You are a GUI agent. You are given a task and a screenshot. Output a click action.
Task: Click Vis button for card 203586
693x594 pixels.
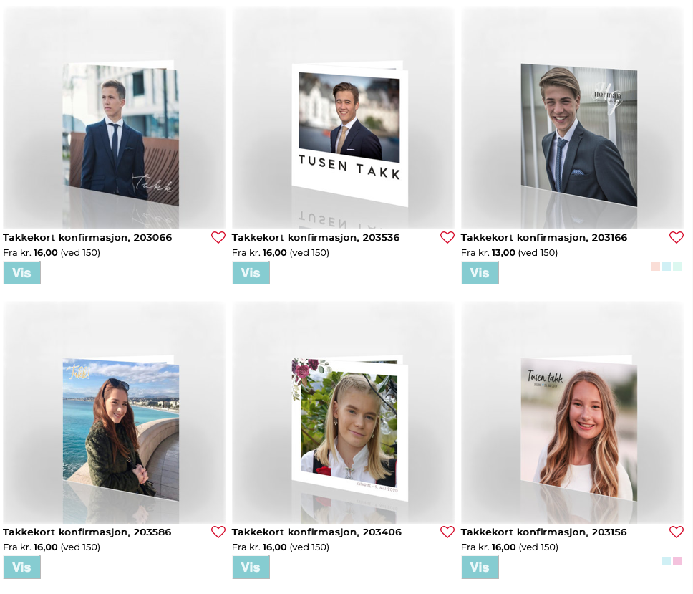[x=22, y=567]
